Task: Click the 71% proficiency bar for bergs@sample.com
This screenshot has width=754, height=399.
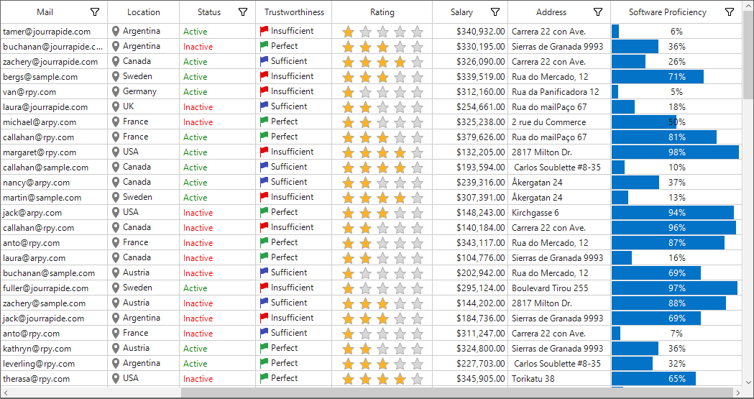Action: 658,77
